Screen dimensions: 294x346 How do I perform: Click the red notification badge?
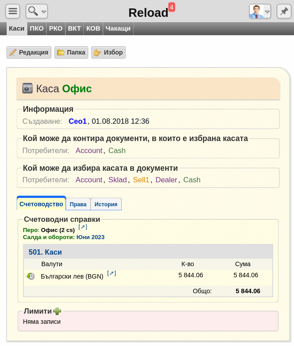(x=171, y=7)
